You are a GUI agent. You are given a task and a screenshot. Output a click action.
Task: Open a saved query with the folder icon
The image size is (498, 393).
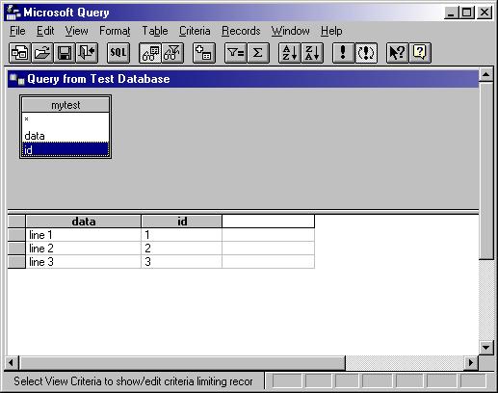(42, 53)
